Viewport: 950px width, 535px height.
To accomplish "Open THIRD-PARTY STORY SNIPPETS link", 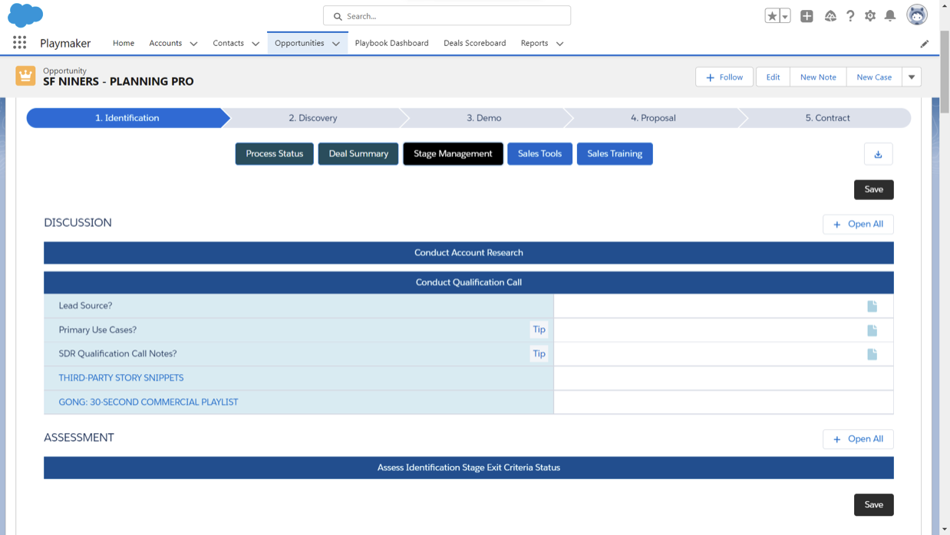I will pyautogui.click(x=121, y=378).
